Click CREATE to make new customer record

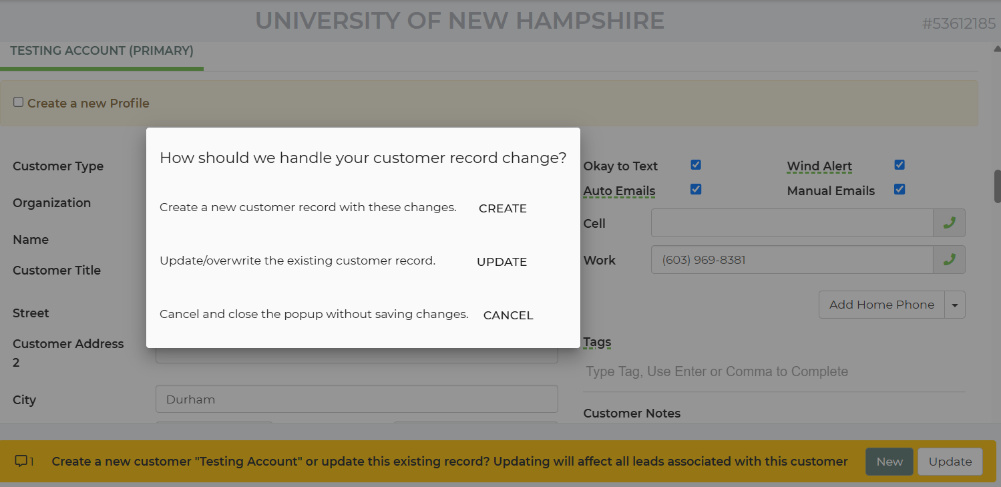(503, 208)
